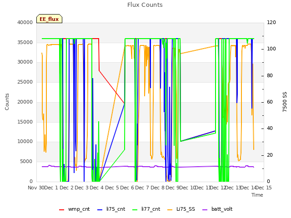Click the Flux Counts chart title
291x218 pixels.
click(145, 5)
